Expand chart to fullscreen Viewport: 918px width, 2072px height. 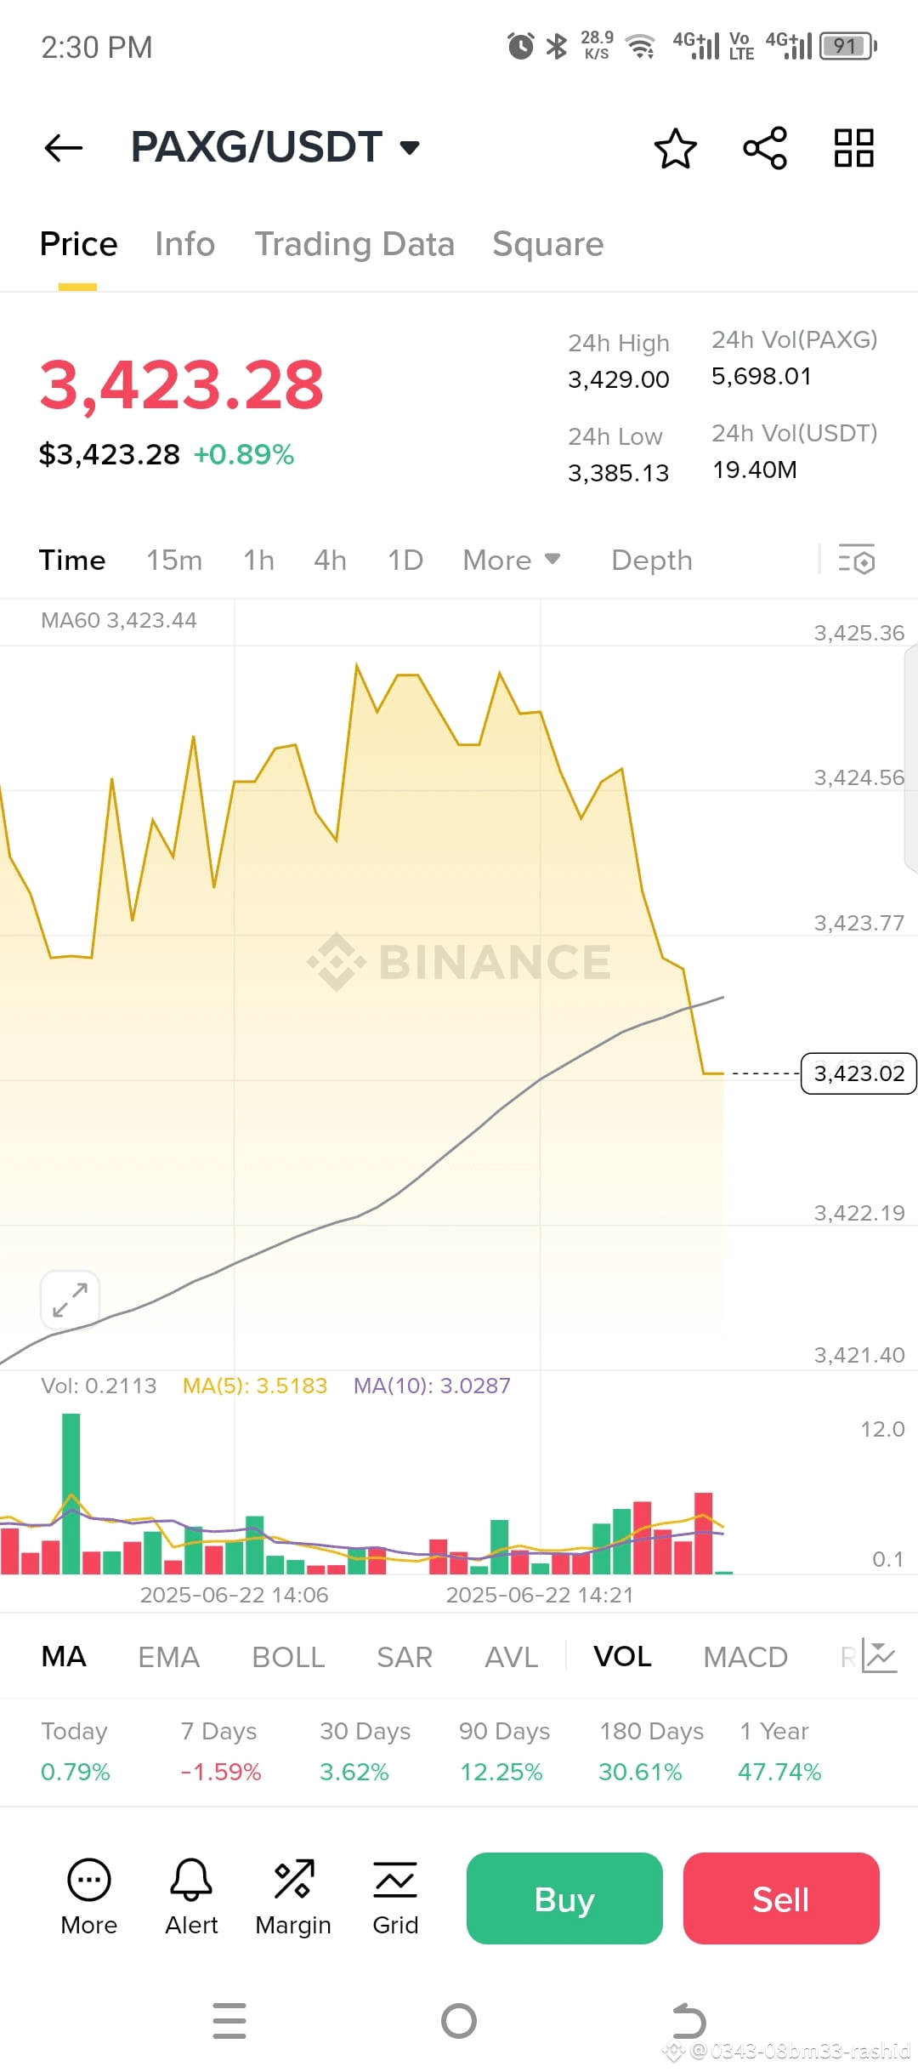click(x=70, y=1300)
